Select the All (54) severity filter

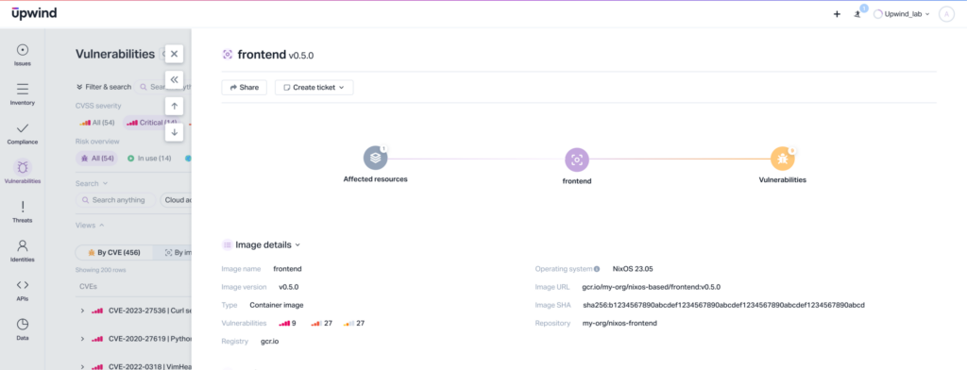point(97,123)
